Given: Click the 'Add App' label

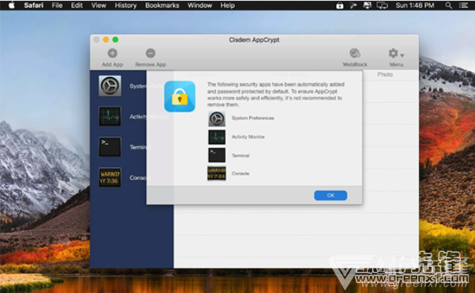Looking at the screenshot, I should pyautogui.click(x=112, y=64).
